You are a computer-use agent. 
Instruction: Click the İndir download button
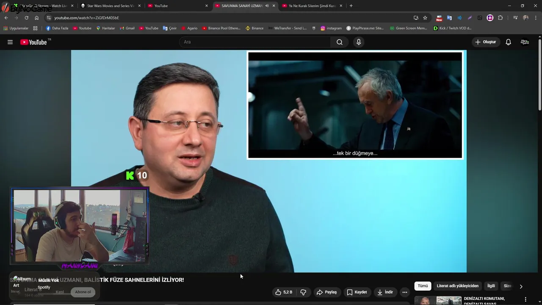pyautogui.click(x=385, y=292)
